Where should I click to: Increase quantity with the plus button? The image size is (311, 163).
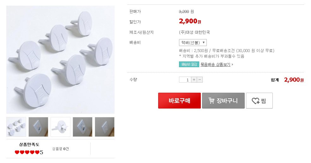point(194,80)
